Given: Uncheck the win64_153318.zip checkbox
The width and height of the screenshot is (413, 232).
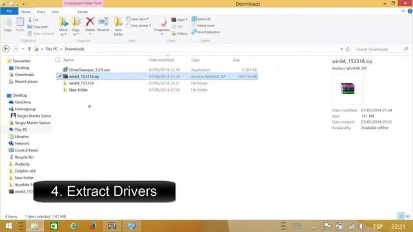Looking at the screenshot, I should [59, 76].
